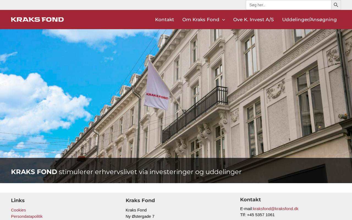Go to Ove K. Invest A/S page

tap(254, 20)
